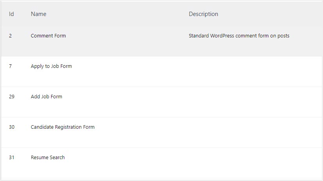323x181 pixels.
Task: Select the Resume Search form name
Action: coord(48,158)
